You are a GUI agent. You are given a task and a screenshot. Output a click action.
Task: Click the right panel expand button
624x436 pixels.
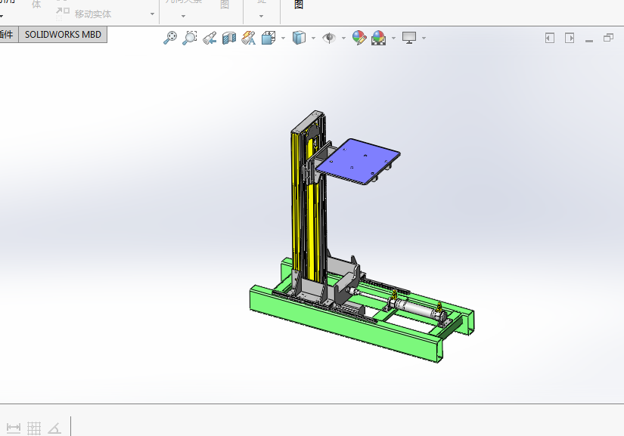570,38
